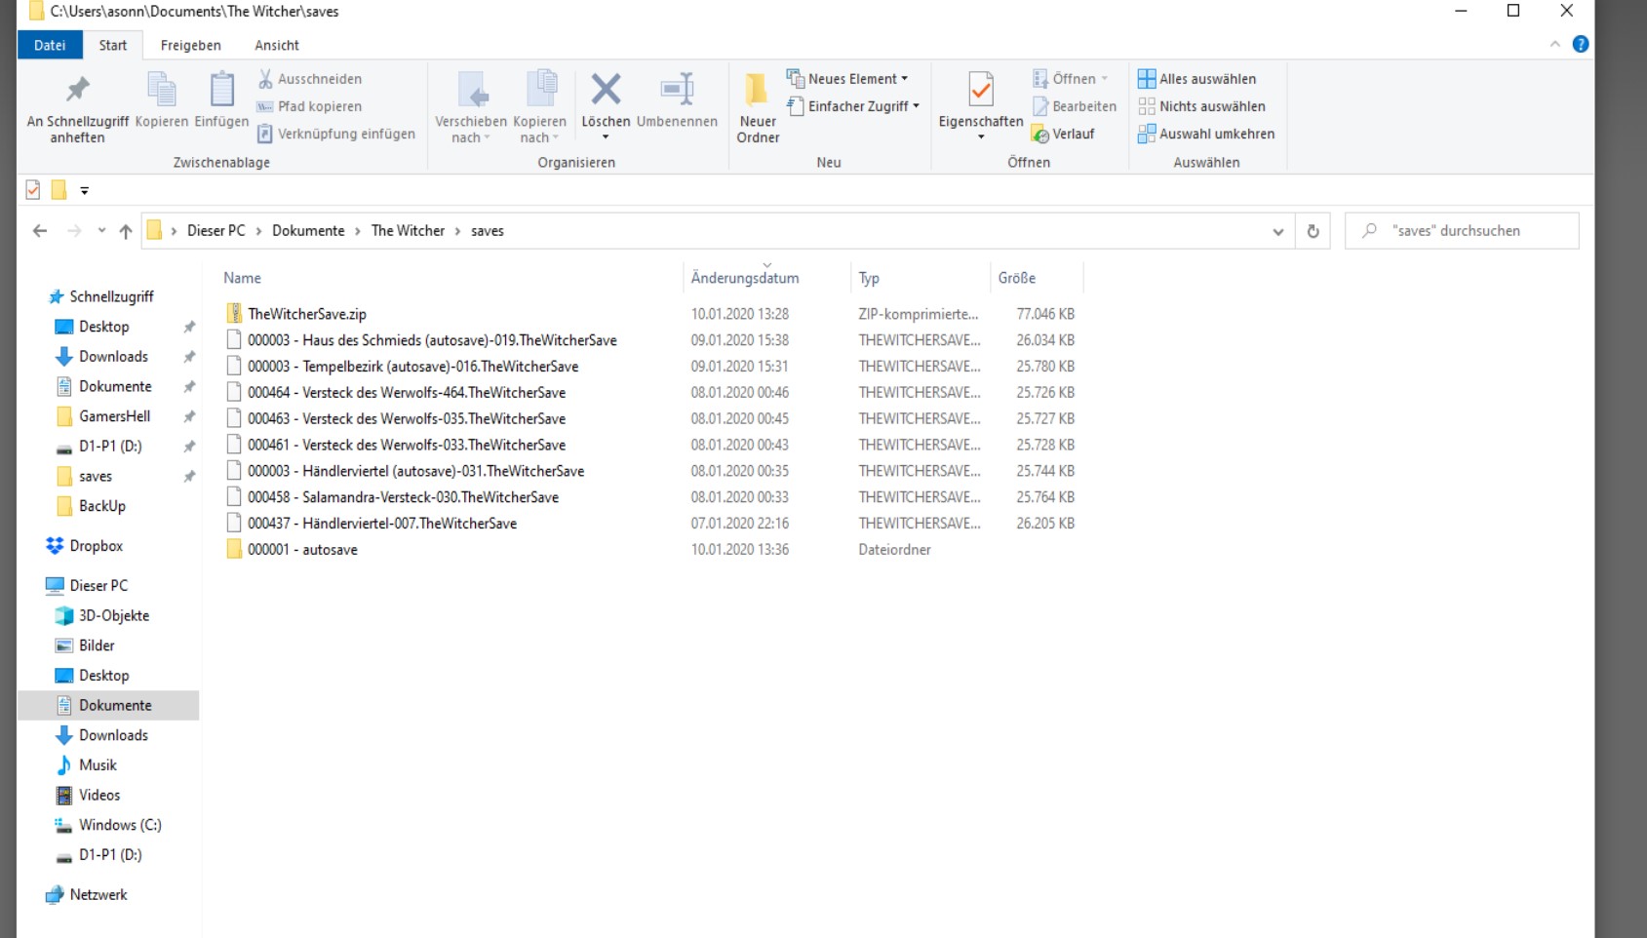The height and width of the screenshot is (938, 1647).
Task: Pin to Quick Access (An Schnellzugriff anheften)
Action: [78, 107]
